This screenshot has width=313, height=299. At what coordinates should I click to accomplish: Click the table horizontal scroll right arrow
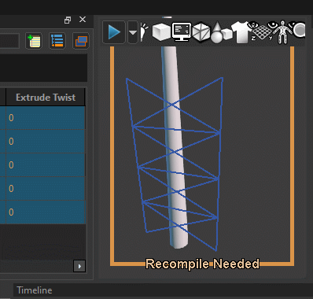[79, 266]
